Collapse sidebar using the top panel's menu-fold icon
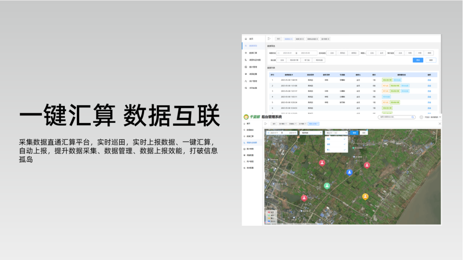 [269, 39]
